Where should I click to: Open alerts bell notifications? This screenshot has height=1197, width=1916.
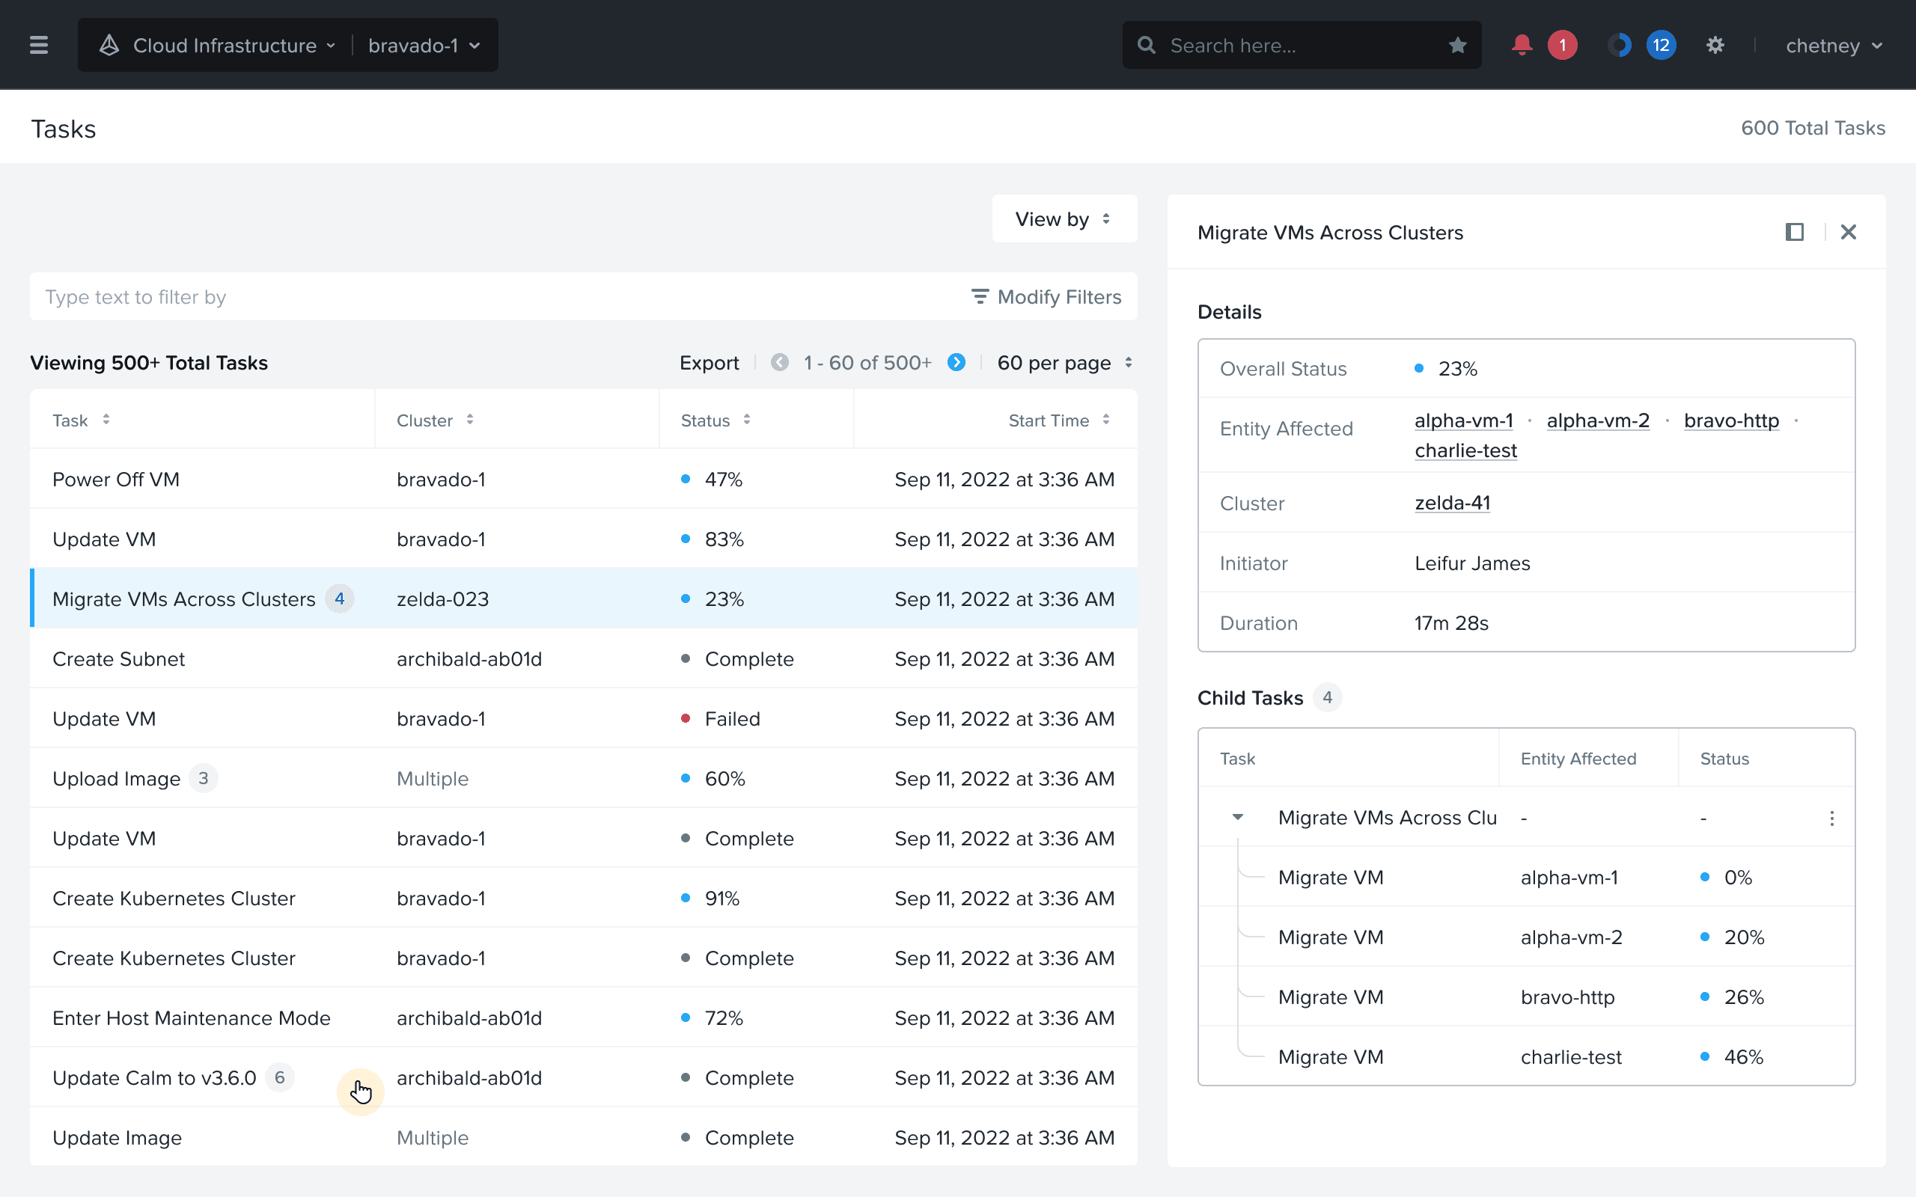1522,45
